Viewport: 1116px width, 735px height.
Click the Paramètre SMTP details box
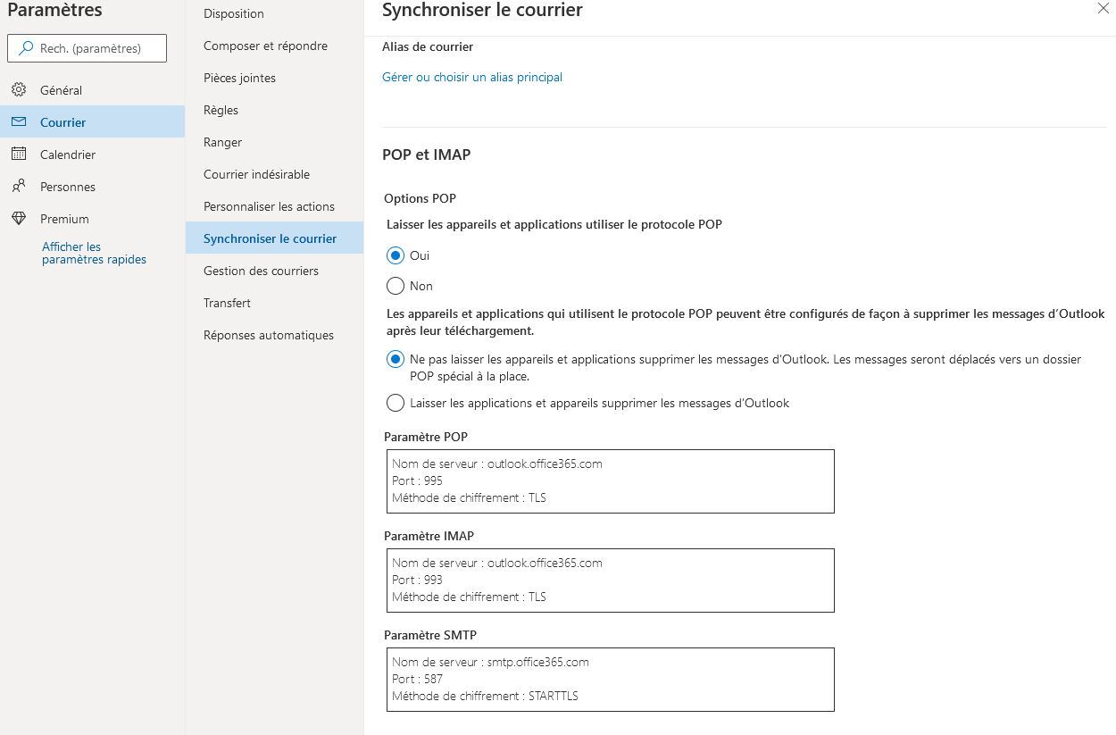pyautogui.click(x=610, y=679)
